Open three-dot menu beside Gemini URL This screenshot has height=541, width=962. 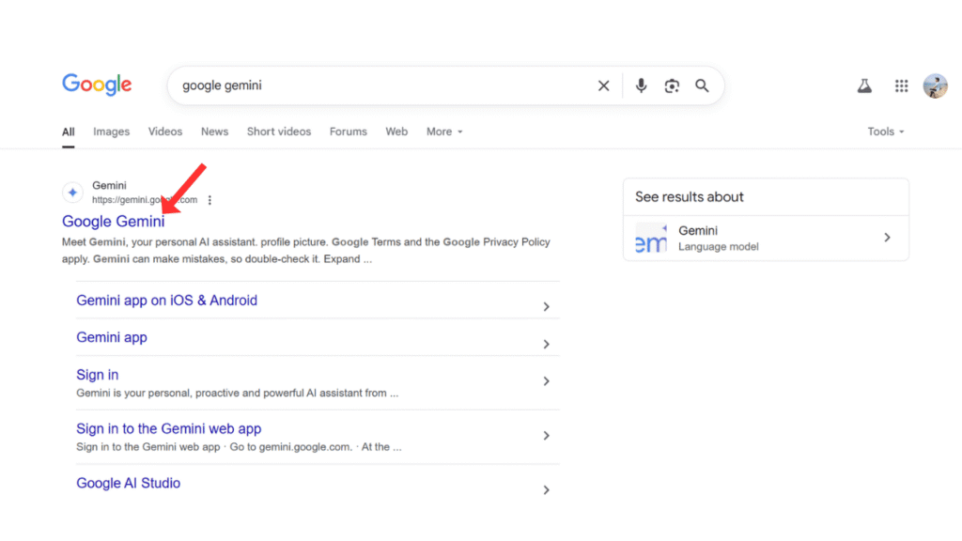pos(209,200)
